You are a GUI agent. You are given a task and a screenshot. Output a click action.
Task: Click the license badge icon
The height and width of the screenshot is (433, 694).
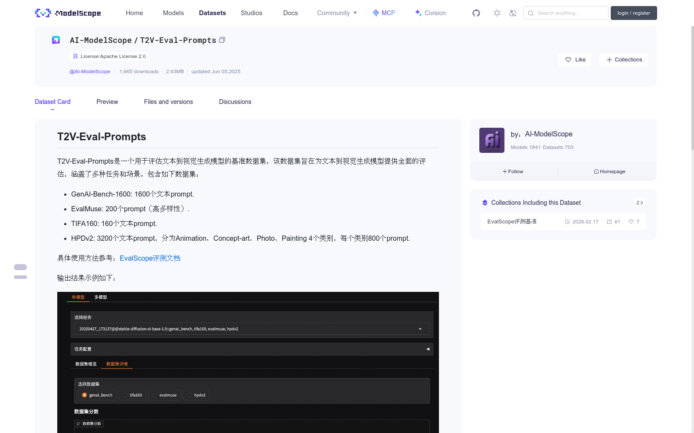(75, 56)
